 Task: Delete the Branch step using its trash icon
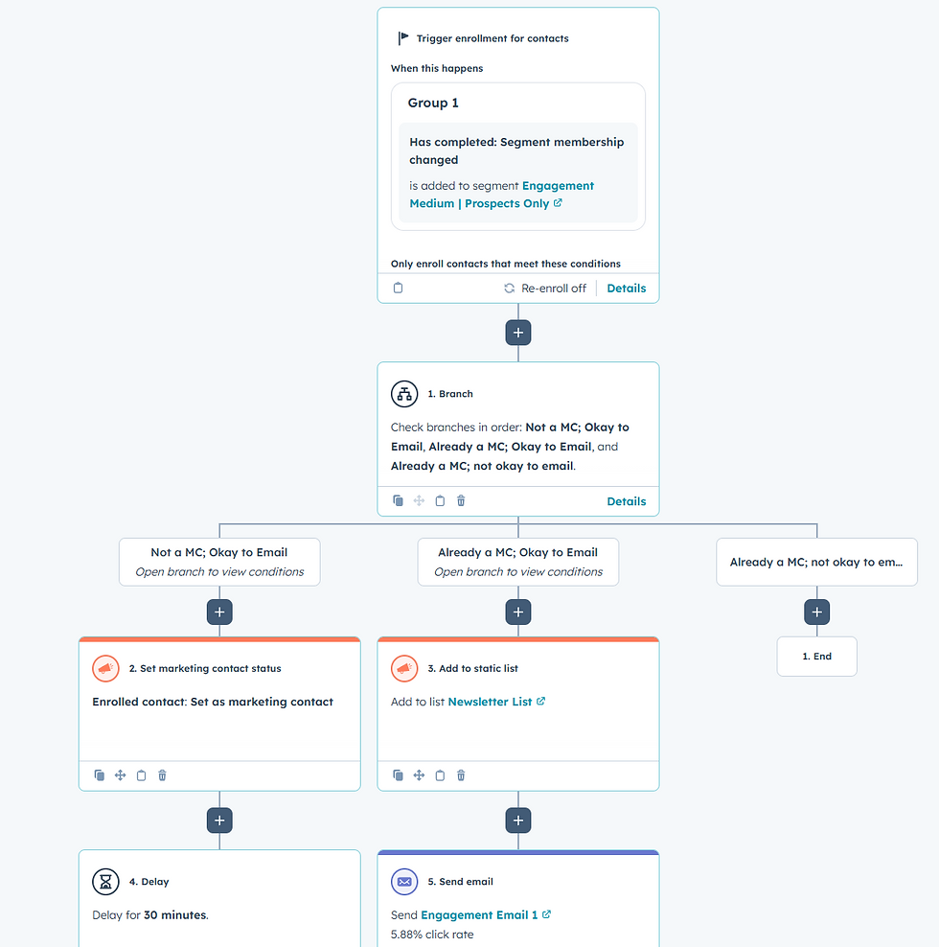click(x=461, y=500)
